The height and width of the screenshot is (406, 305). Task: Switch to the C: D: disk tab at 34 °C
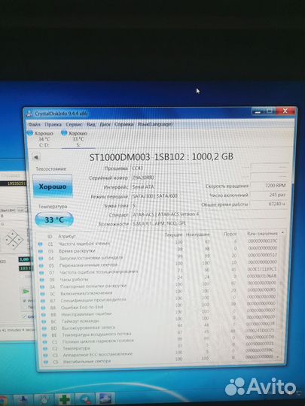click(x=44, y=139)
